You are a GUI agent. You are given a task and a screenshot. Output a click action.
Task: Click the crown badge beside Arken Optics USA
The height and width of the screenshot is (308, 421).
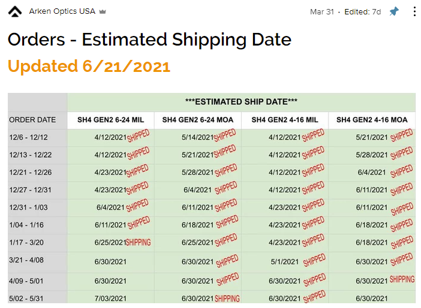[x=103, y=11]
